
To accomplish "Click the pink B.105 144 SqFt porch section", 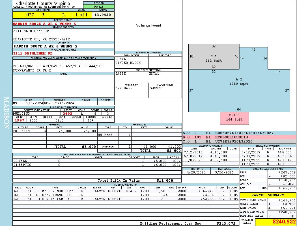I will (234, 118).
